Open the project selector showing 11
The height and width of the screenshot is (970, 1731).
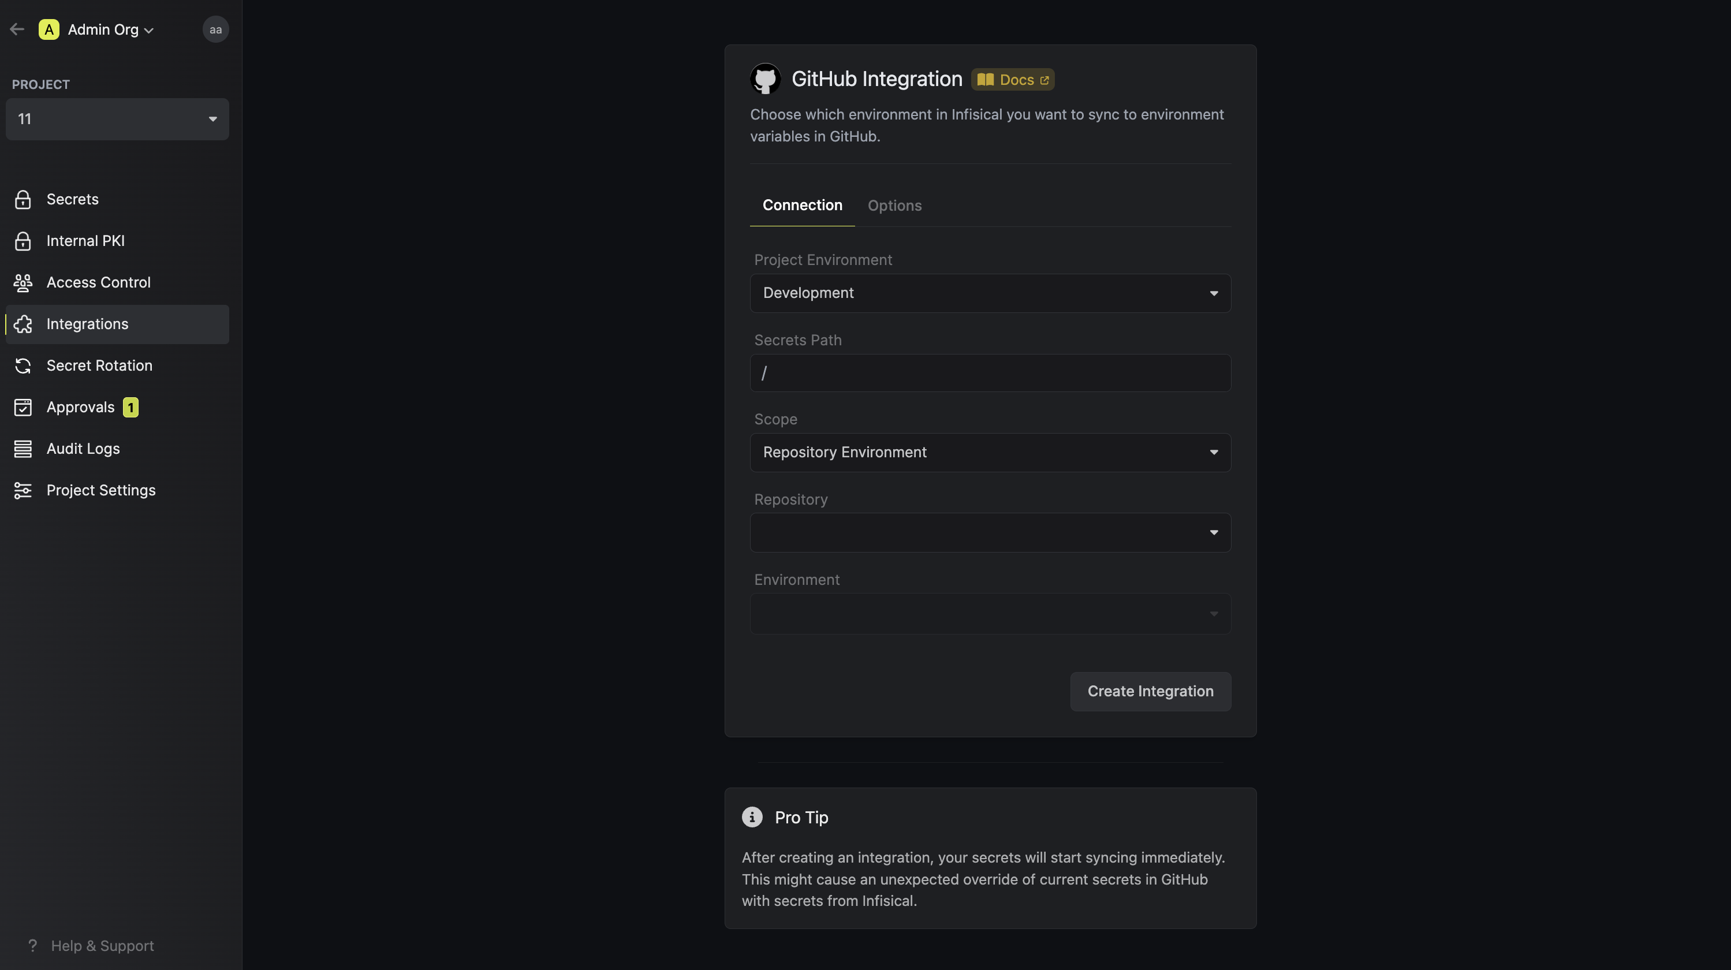[x=117, y=119]
